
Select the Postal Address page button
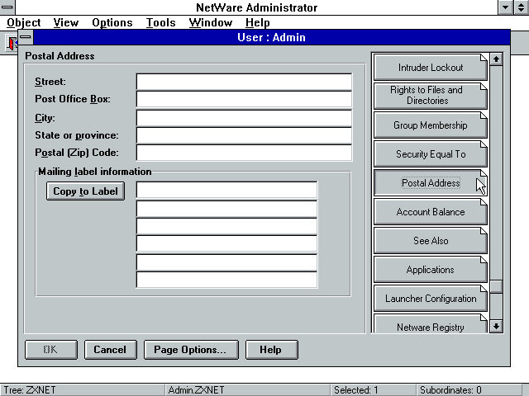pyautogui.click(x=430, y=183)
